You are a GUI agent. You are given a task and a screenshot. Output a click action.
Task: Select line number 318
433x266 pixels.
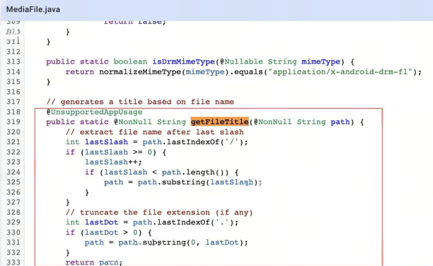click(13, 112)
